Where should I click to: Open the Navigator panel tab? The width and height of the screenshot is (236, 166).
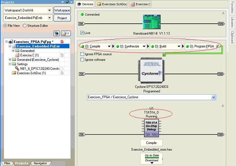(40, 163)
